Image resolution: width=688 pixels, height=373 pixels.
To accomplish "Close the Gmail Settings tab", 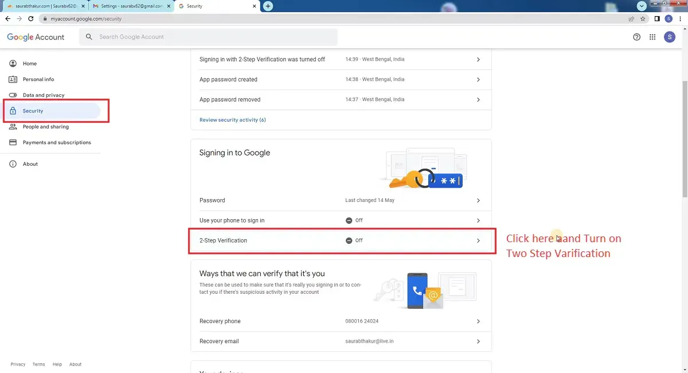I will [167, 6].
